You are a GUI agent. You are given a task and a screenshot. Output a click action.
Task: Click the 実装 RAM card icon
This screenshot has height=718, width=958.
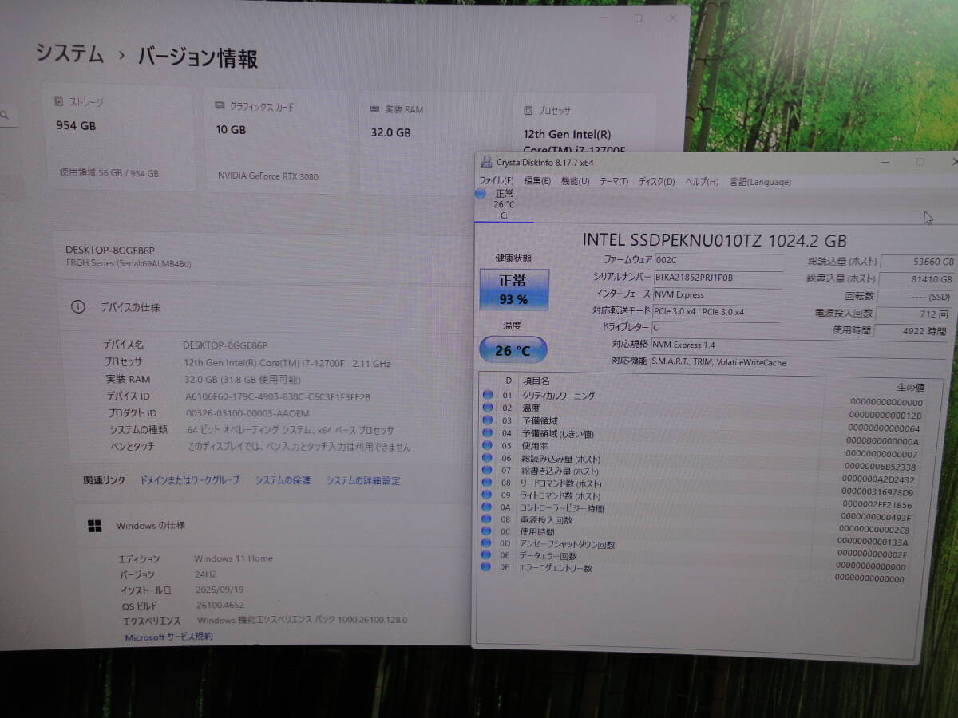pyautogui.click(x=374, y=108)
